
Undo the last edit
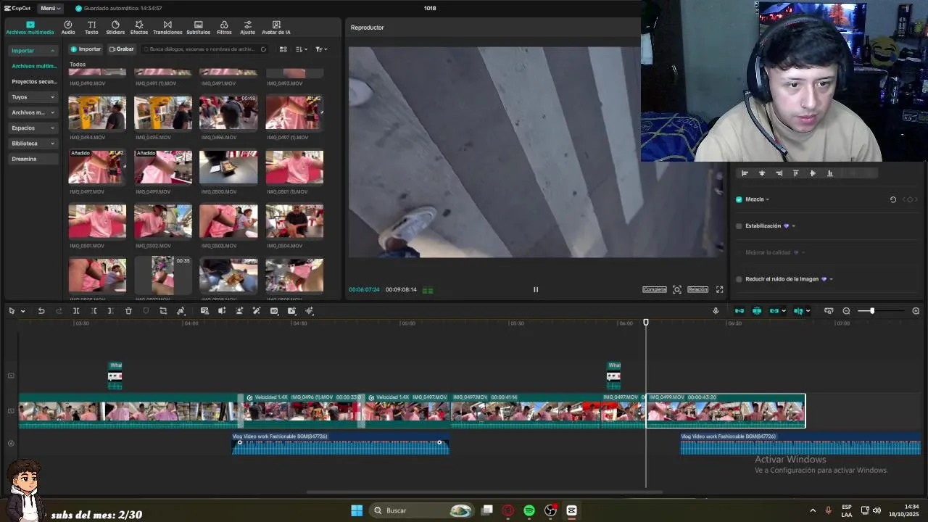click(41, 311)
